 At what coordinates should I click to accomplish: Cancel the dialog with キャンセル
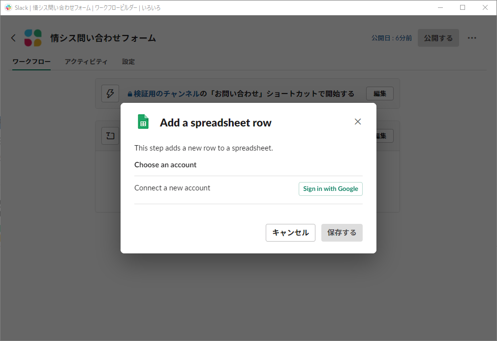pos(290,232)
